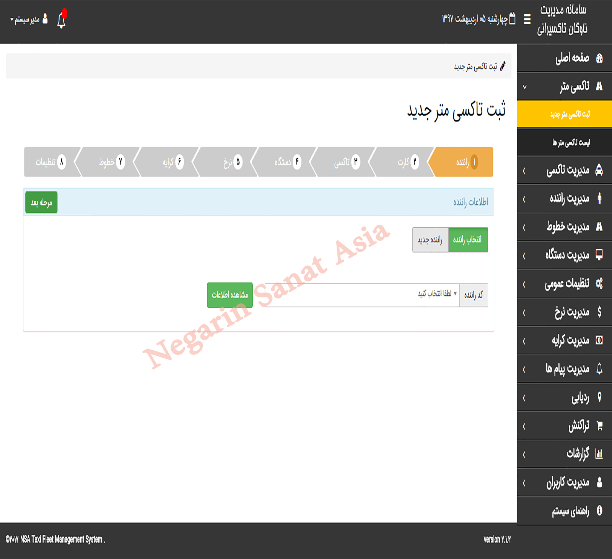Click the NSA Taxi Fleet Management System footer text
612x559 pixels.
pos(55,539)
